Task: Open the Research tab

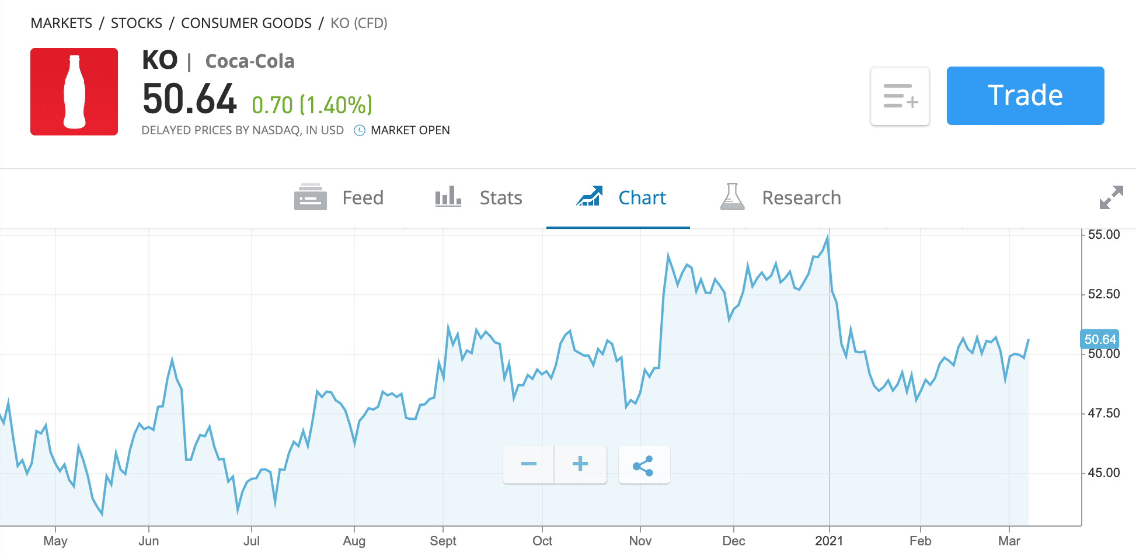Action: [x=780, y=198]
